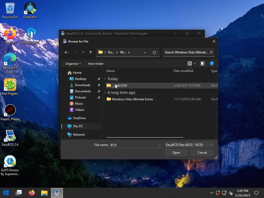Open Documents in navigation pane
264x198 pixels.
[x=83, y=91]
